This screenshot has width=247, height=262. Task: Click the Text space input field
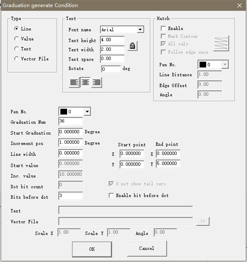coord(112,59)
